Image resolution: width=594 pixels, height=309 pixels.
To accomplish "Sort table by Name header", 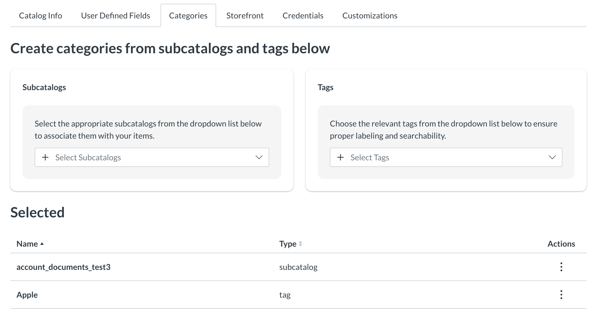I will click(27, 244).
